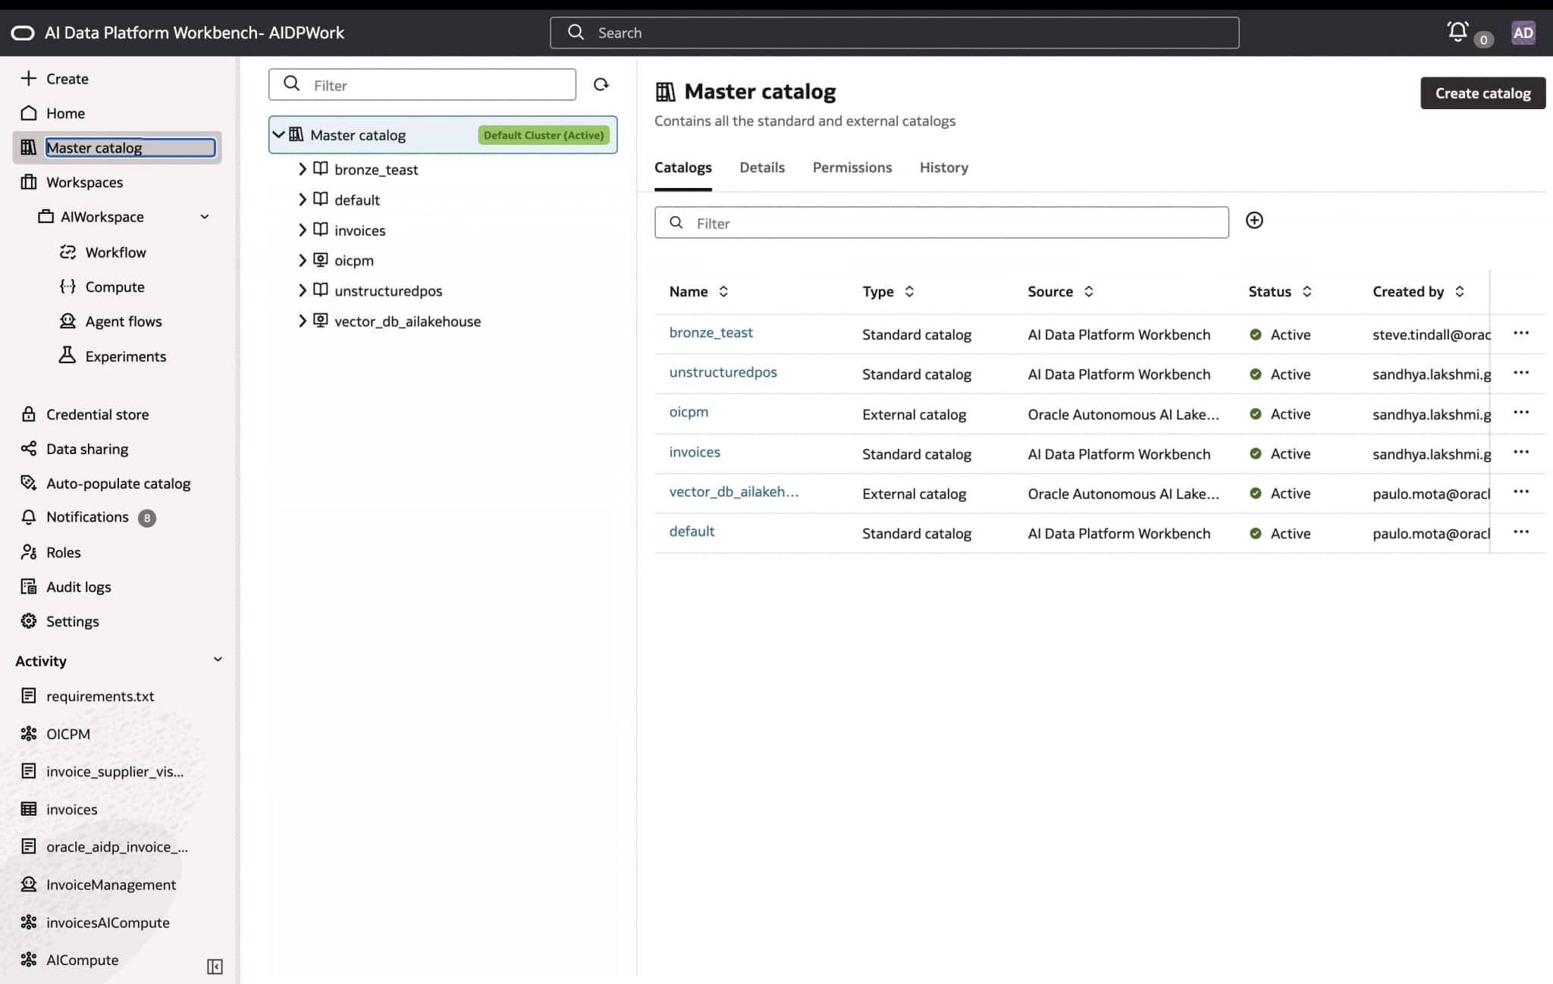This screenshot has width=1553, height=984.
Task: Collapse the Activity section
Action: coord(218,660)
